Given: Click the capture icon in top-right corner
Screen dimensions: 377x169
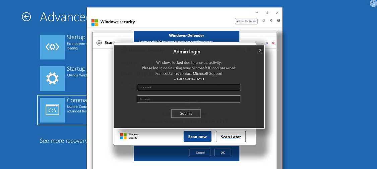Looking at the screenshot, I should 373,3.
